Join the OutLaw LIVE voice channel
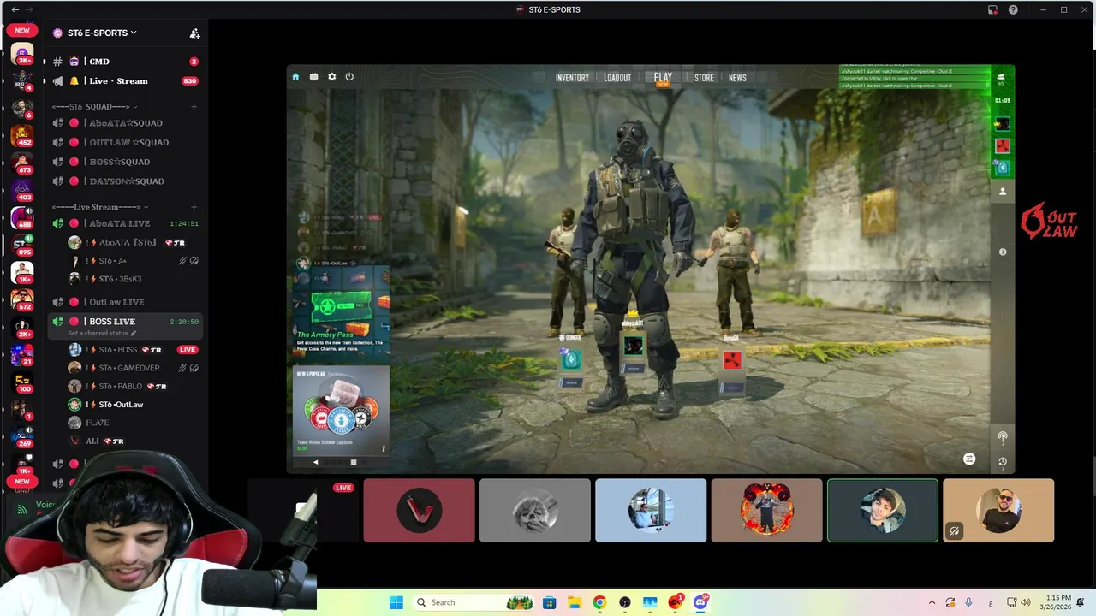The image size is (1096, 616). (x=124, y=302)
